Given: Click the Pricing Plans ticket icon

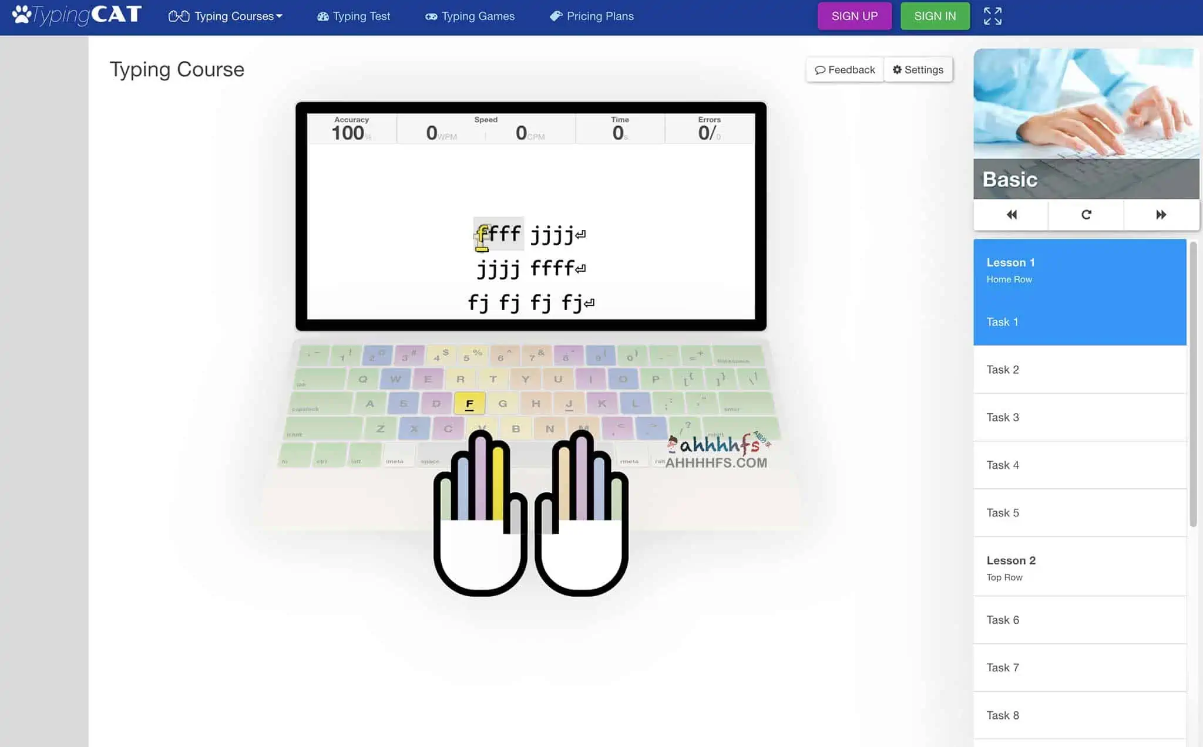Looking at the screenshot, I should [x=555, y=16].
